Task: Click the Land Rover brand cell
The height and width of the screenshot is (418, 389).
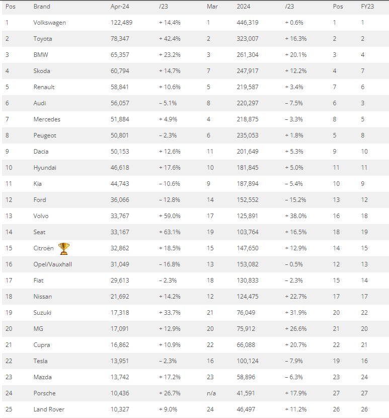Action: pyautogui.click(x=49, y=409)
